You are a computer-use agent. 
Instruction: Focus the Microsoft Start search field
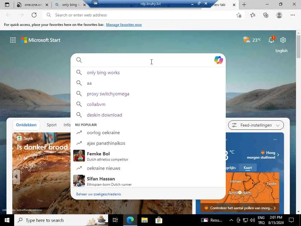tap(148, 60)
